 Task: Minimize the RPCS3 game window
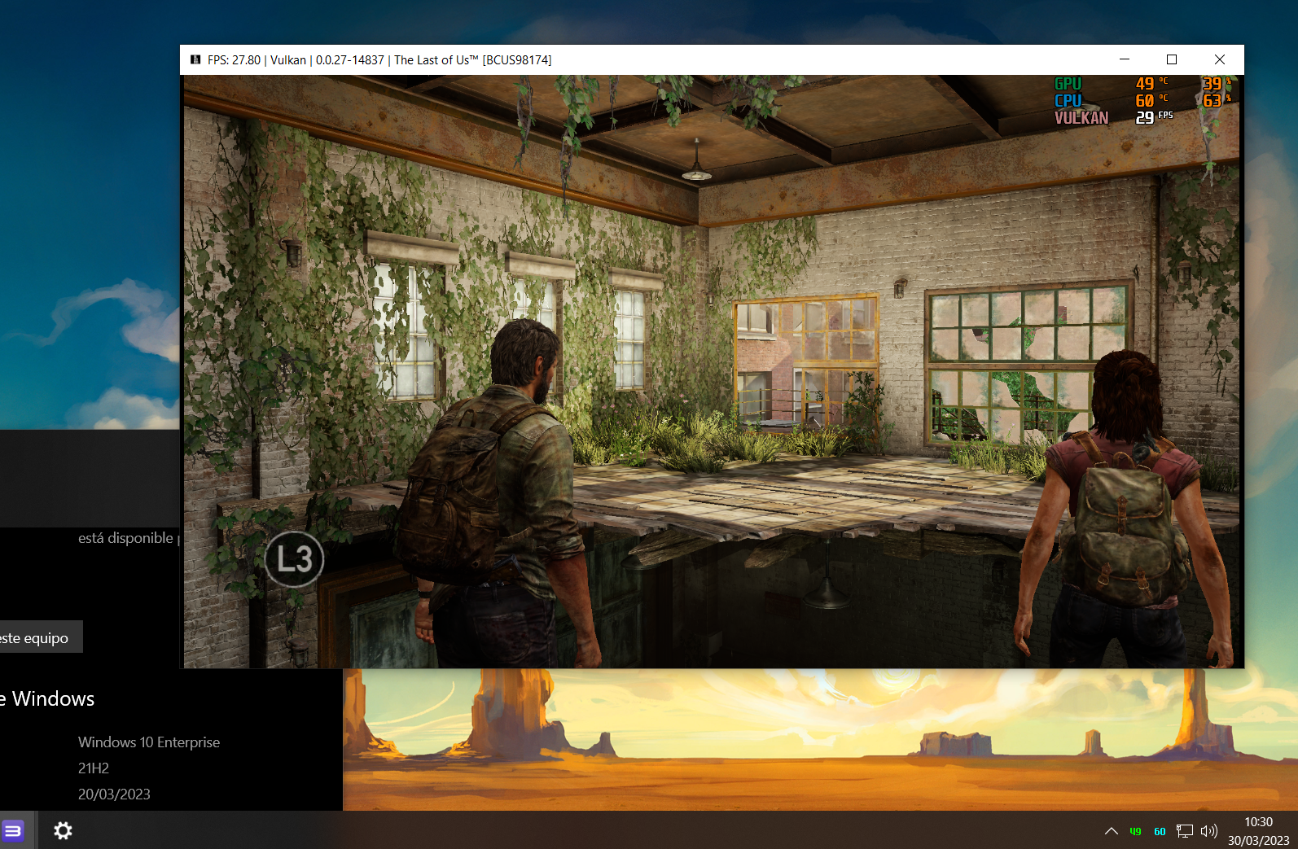click(x=1125, y=59)
